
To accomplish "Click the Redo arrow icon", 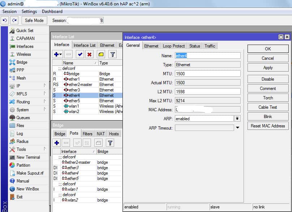I will [14, 21].
